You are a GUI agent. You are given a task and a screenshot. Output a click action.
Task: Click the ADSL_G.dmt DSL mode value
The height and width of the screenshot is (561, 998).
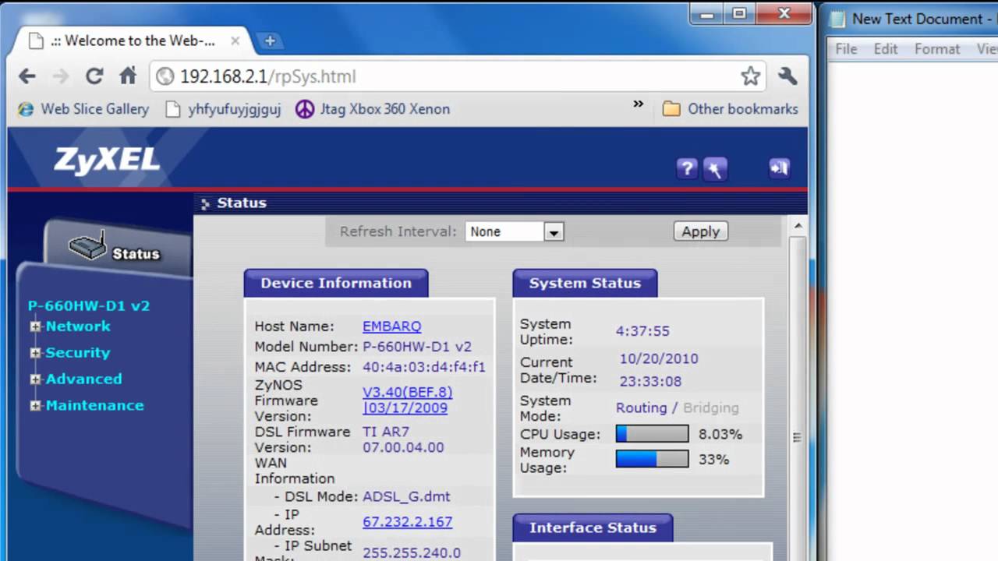[x=406, y=496]
